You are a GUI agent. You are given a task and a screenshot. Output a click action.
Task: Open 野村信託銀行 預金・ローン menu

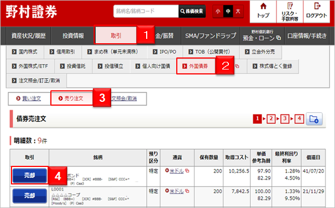pos(262,36)
